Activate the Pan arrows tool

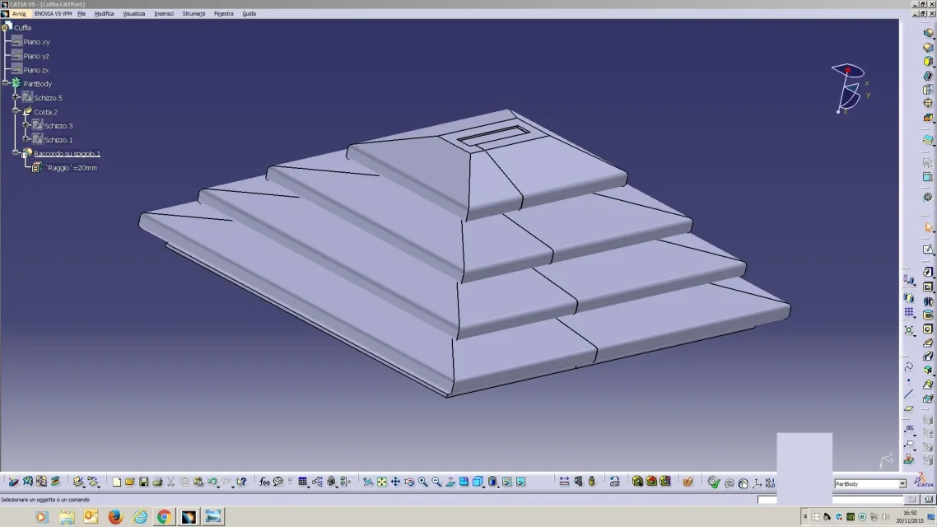tap(395, 482)
